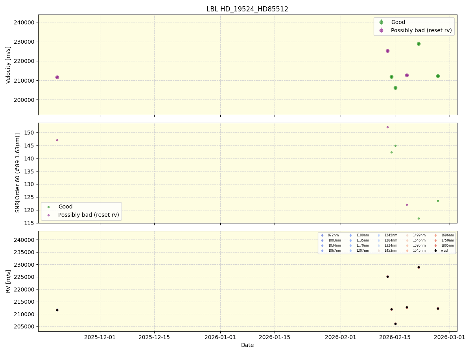Viewport: 472px width, 354px height.
Task: Click the 2026-01-01 date tick label
Action: click(220, 337)
